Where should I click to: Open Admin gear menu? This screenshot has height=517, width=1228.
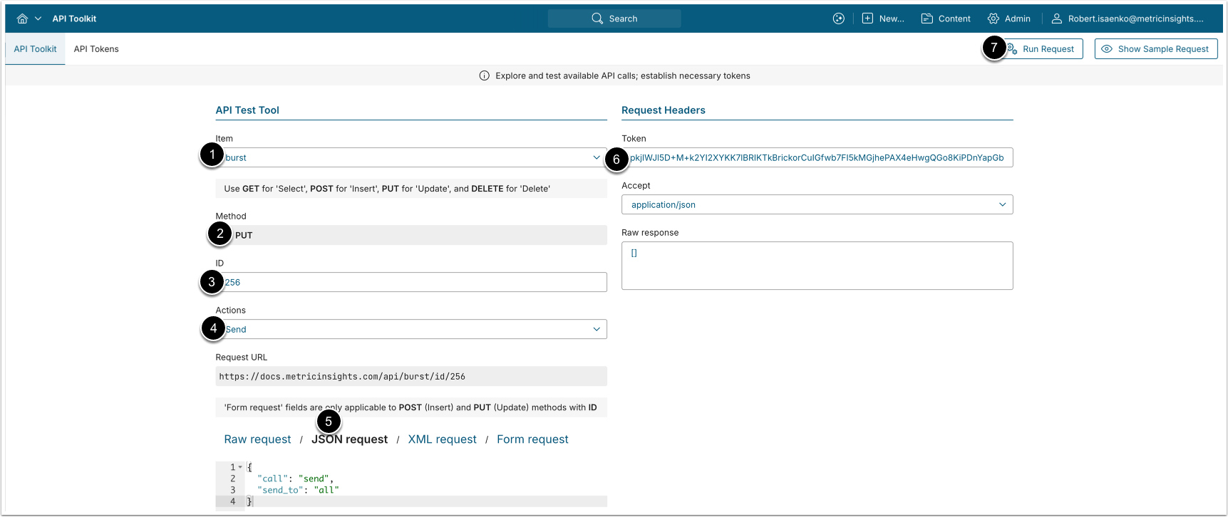point(994,19)
